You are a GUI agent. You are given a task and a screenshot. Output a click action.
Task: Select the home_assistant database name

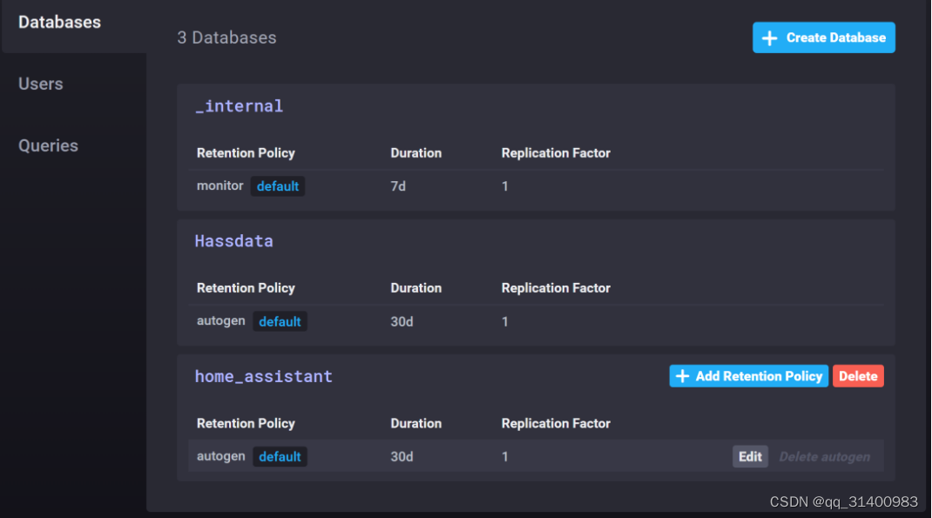tap(264, 376)
